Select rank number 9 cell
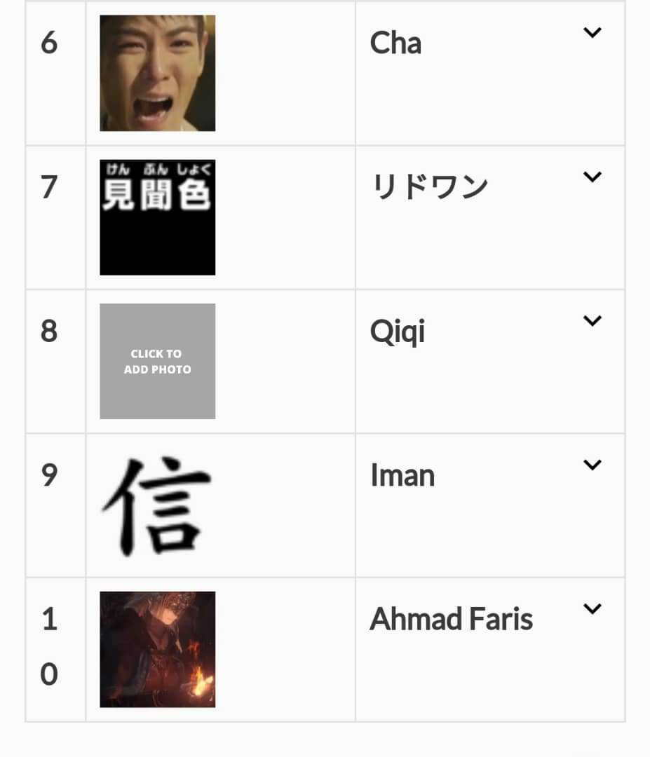The image size is (650, 757). 55,505
